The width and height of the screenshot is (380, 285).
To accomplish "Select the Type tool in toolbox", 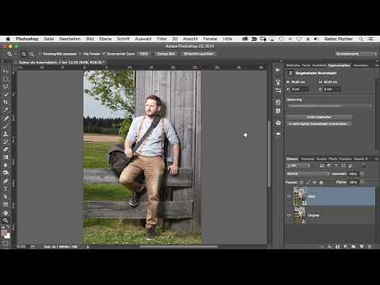I will (6, 189).
